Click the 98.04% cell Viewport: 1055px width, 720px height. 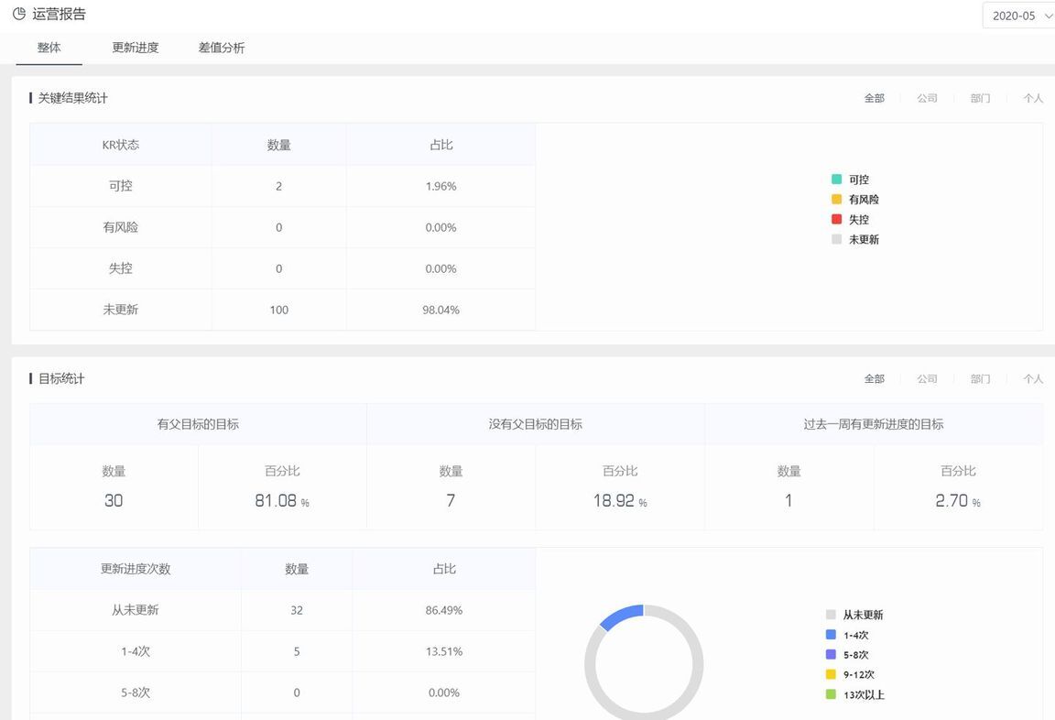(x=440, y=310)
